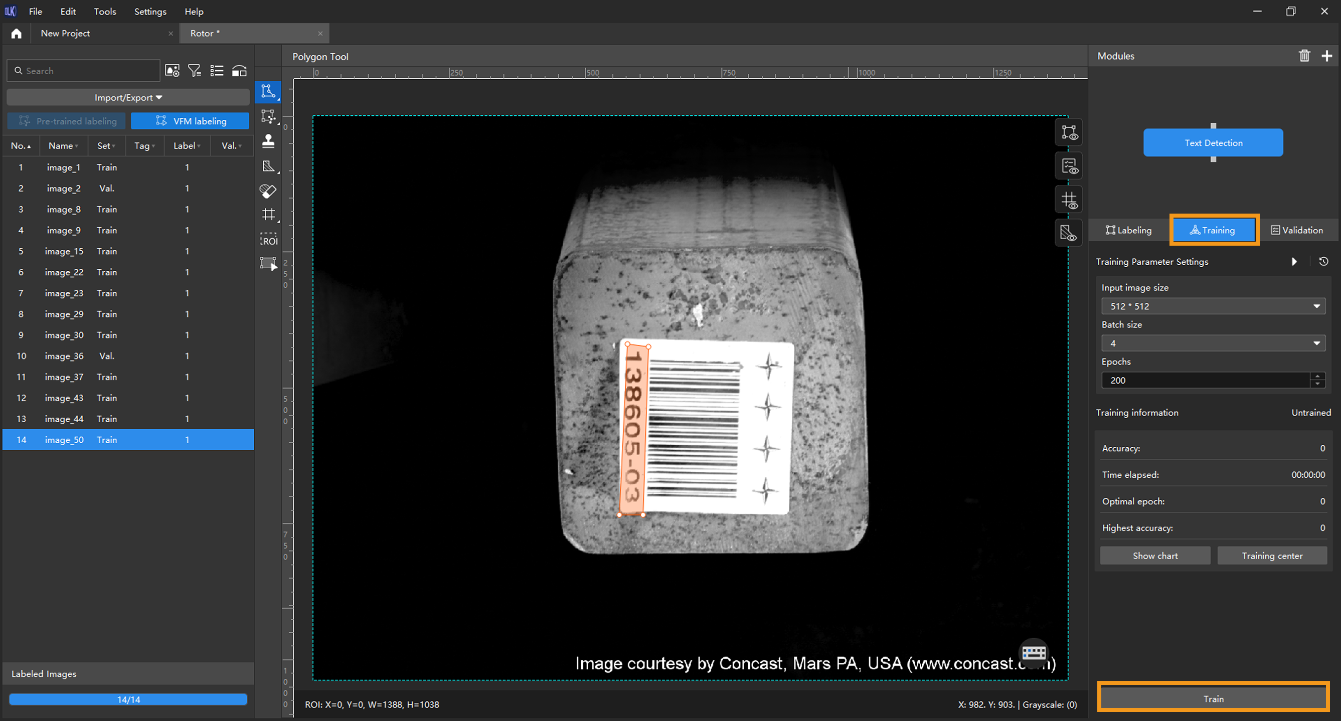The width and height of the screenshot is (1341, 721).
Task: Open the image filter funnel icon
Action: coord(194,71)
